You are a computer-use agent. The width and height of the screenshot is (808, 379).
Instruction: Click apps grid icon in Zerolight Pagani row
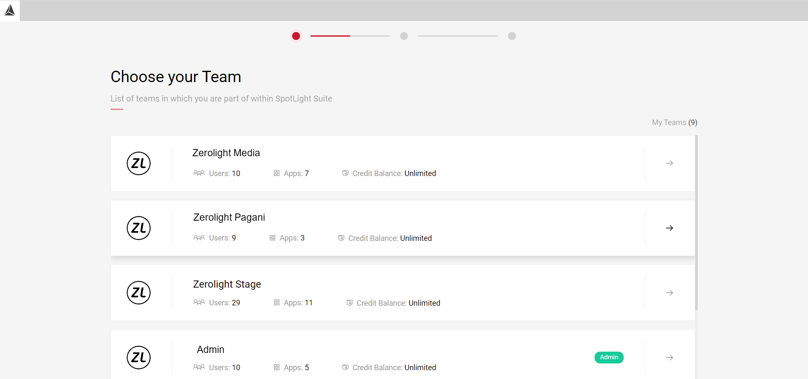tap(272, 238)
